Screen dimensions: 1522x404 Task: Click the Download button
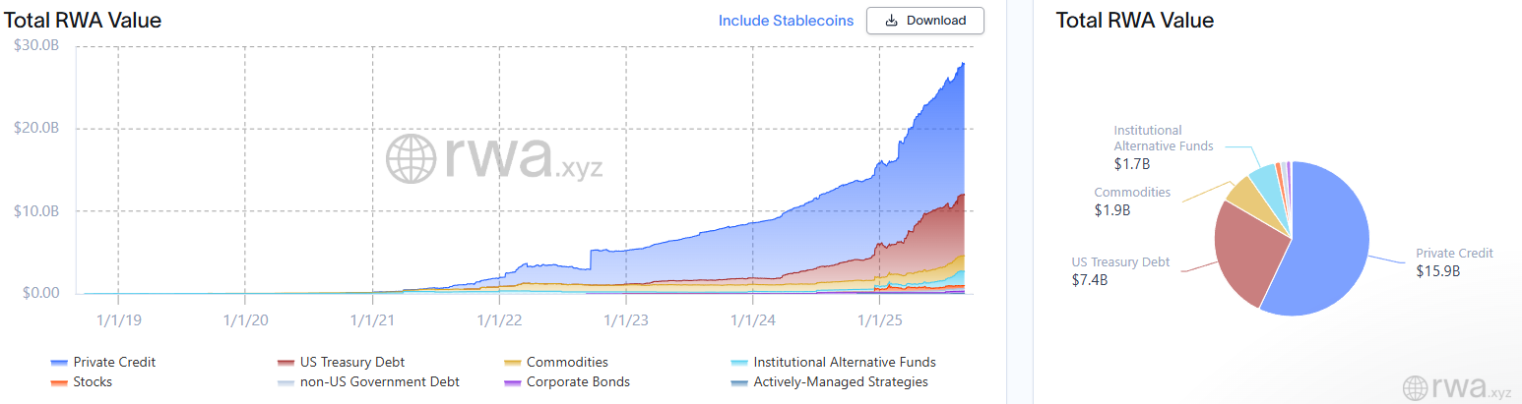click(x=924, y=21)
